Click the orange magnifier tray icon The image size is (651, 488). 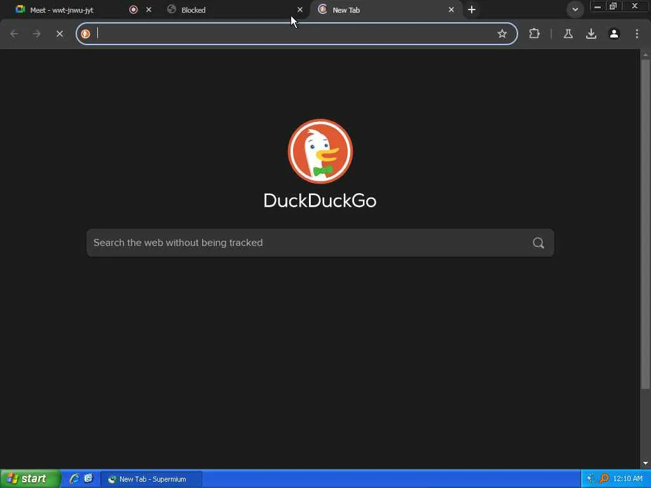pyautogui.click(x=604, y=478)
